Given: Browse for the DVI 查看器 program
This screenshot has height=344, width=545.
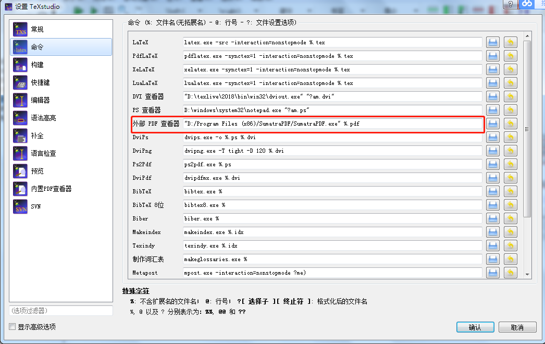Looking at the screenshot, I should pos(492,97).
